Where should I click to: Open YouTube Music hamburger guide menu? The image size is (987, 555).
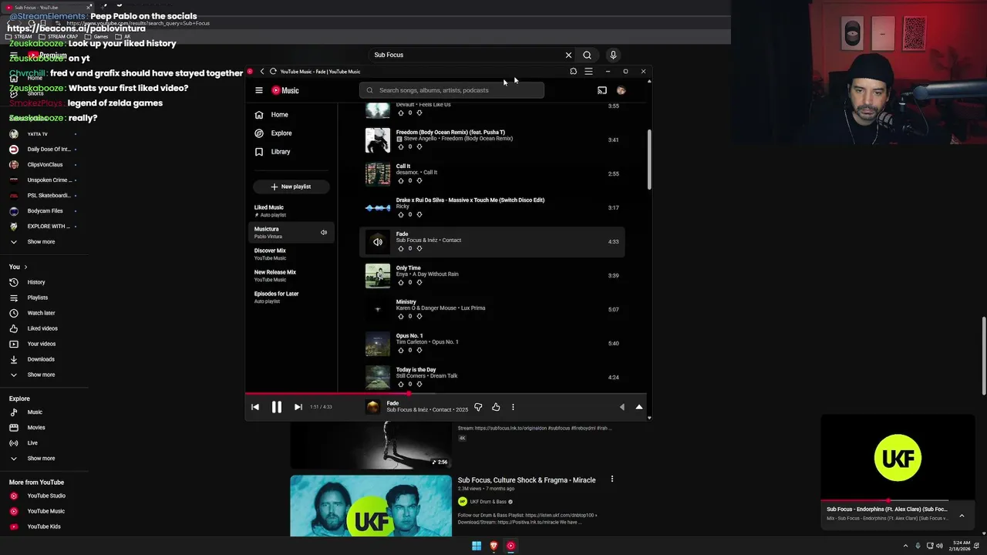(x=259, y=90)
